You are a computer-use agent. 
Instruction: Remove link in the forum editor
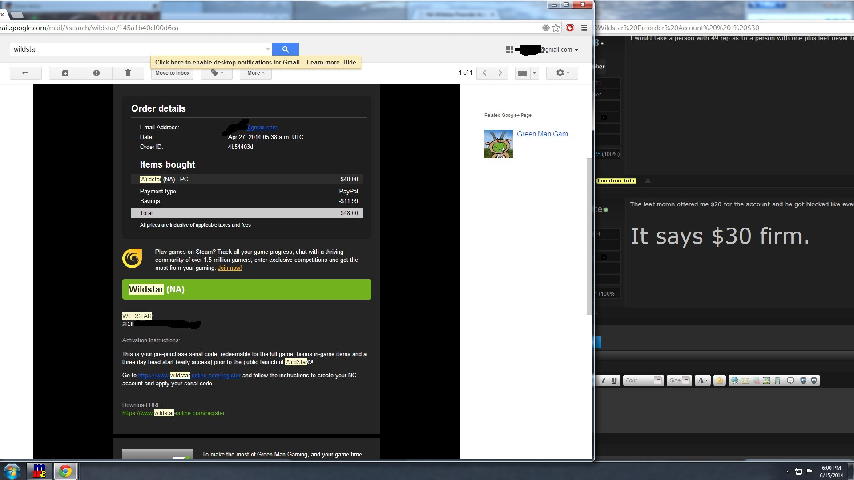[756, 380]
